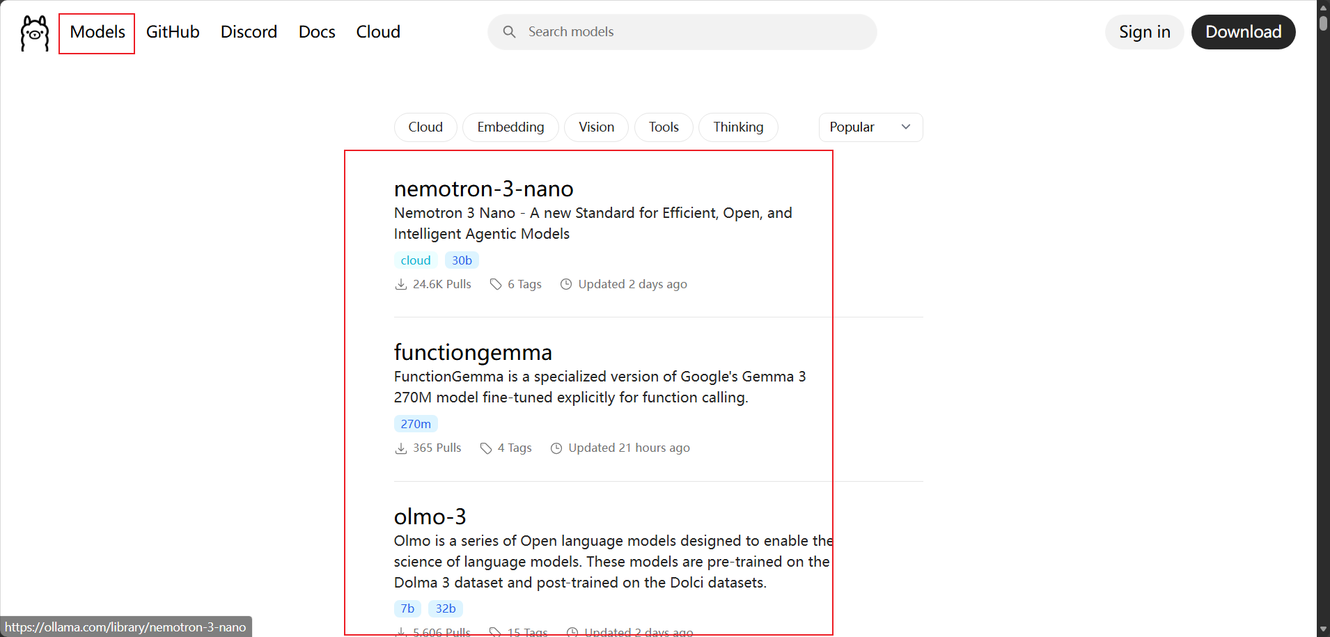Open the Popular sort dropdown
Image resolution: width=1330 pixels, height=637 pixels.
click(x=870, y=127)
